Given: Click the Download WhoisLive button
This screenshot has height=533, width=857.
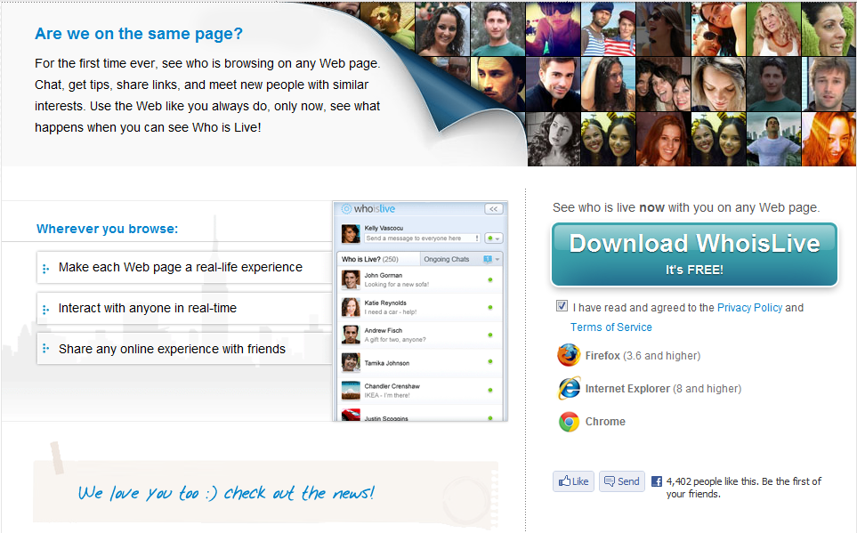Looking at the screenshot, I should pyautogui.click(x=694, y=254).
